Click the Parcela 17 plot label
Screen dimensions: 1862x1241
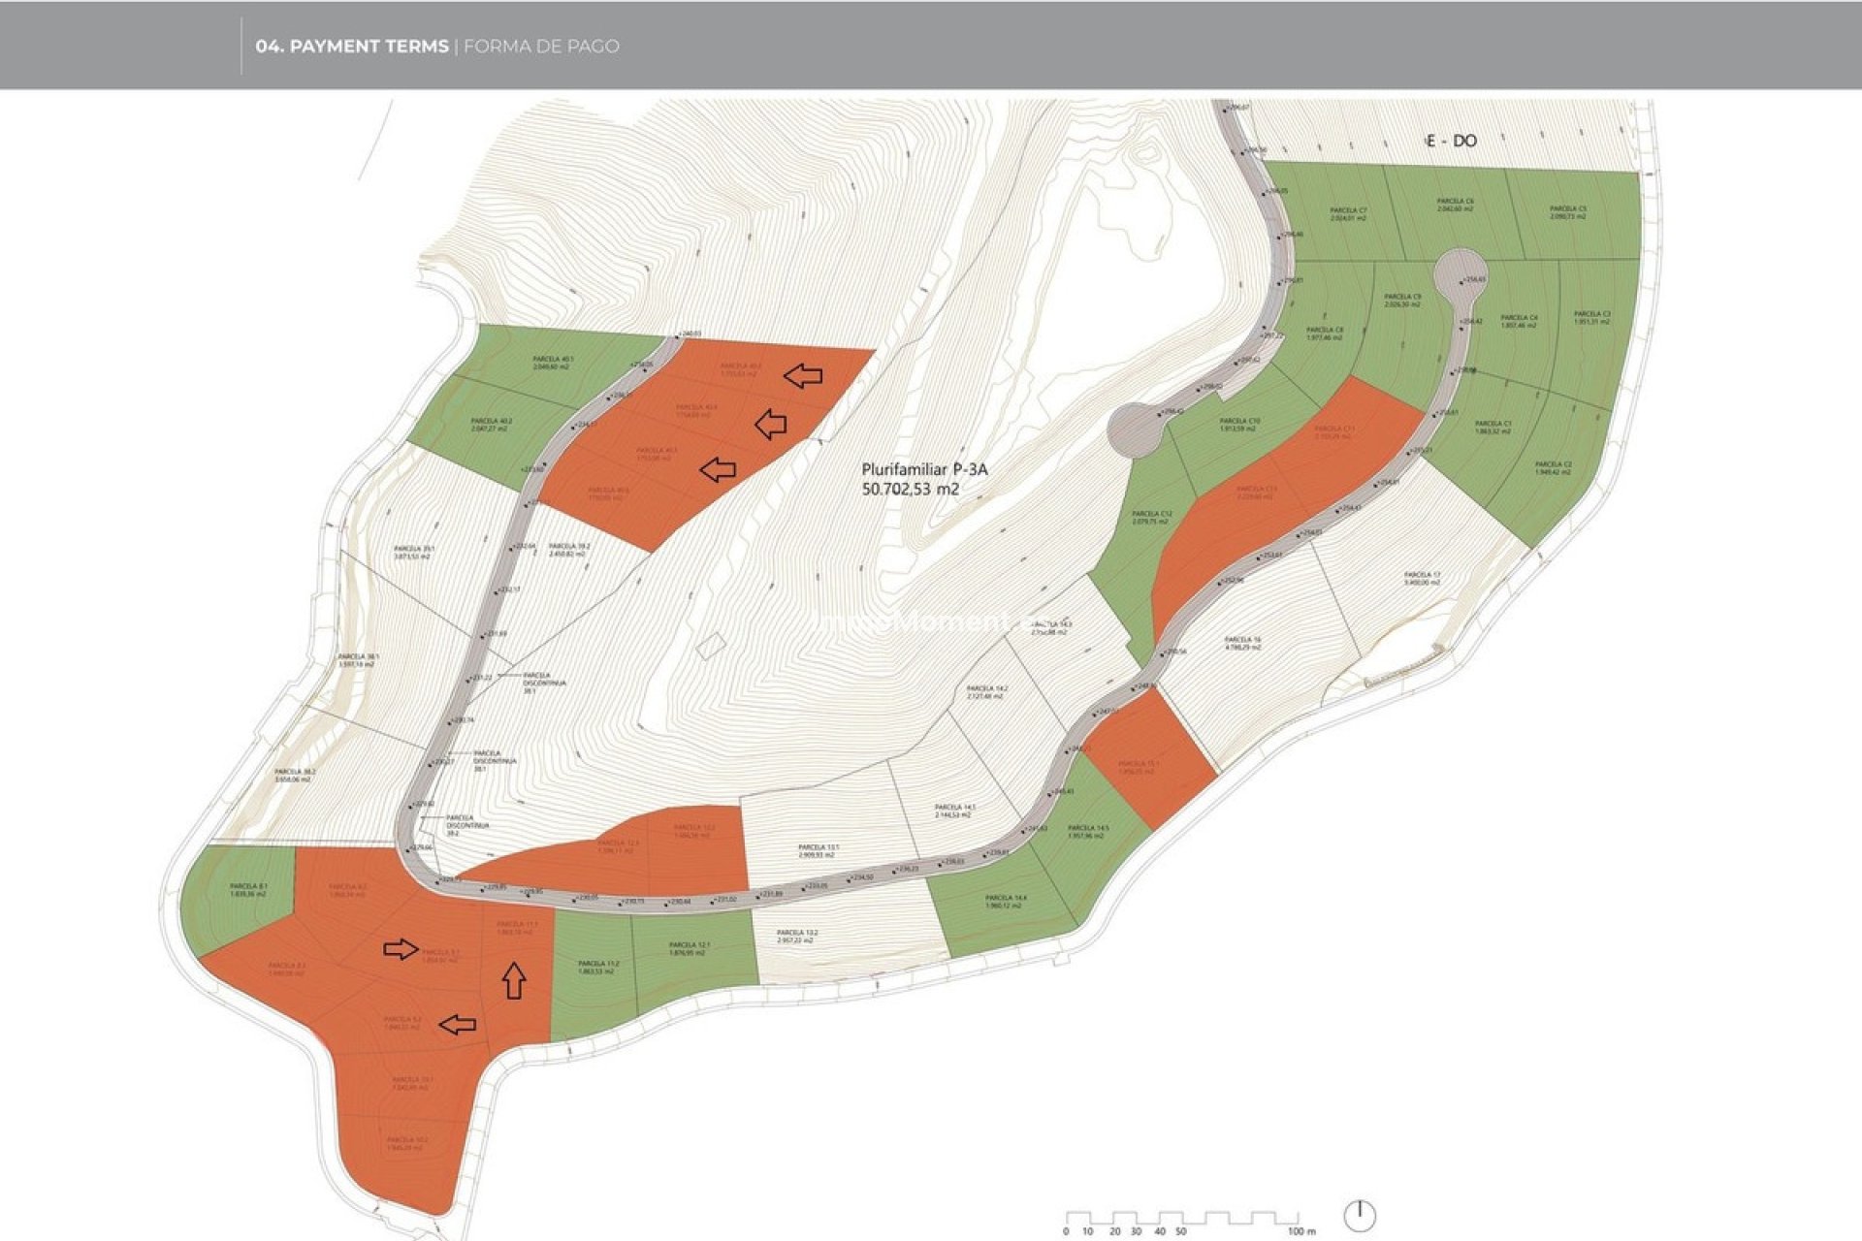pyautogui.click(x=1422, y=578)
